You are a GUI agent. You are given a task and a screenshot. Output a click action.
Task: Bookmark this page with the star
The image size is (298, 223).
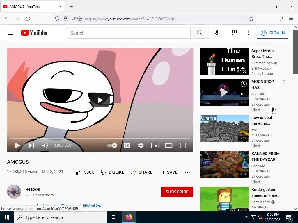[251, 19]
